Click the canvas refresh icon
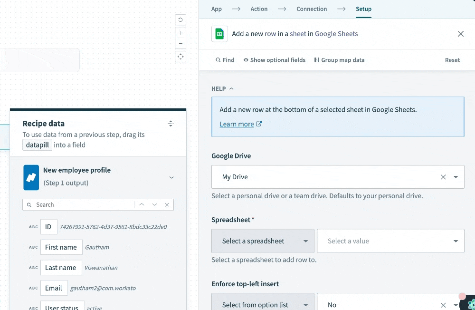Viewport: 475px width, 310px height. coord(180,19)
